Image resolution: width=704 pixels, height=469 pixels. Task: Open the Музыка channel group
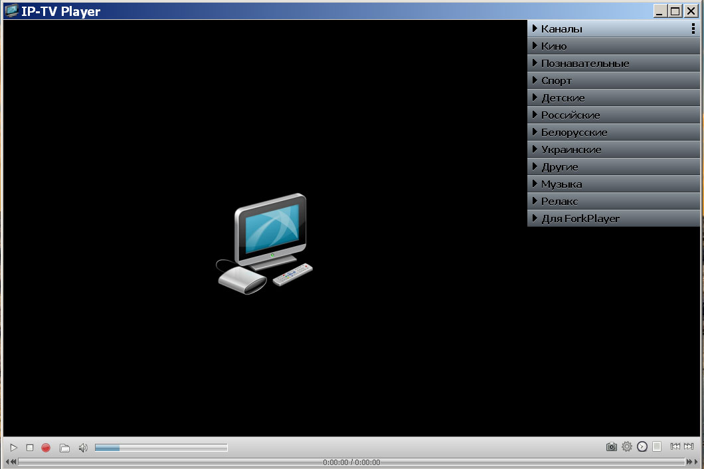click(613, 184)
